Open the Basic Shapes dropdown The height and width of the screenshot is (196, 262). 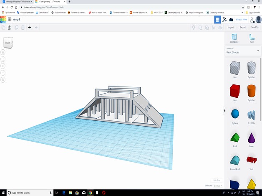click(x=242, y=53)
